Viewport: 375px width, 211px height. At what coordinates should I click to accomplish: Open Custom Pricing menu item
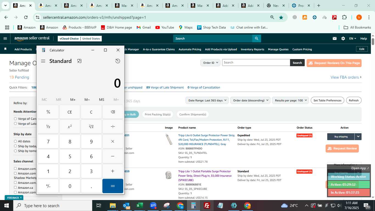coord(302,49)
